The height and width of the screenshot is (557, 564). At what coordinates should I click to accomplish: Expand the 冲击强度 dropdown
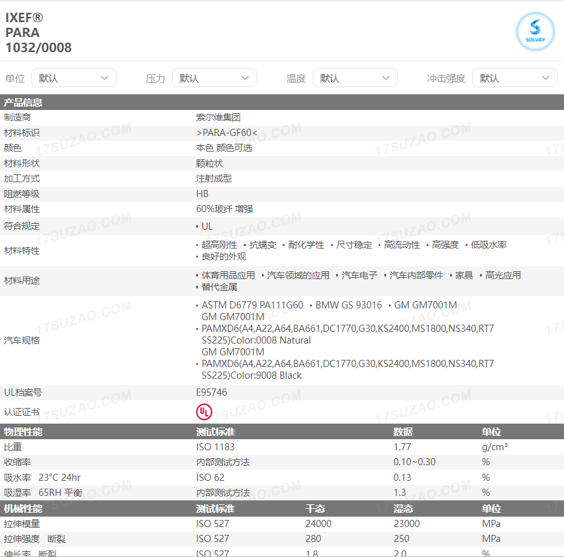(x=515, y=78)
